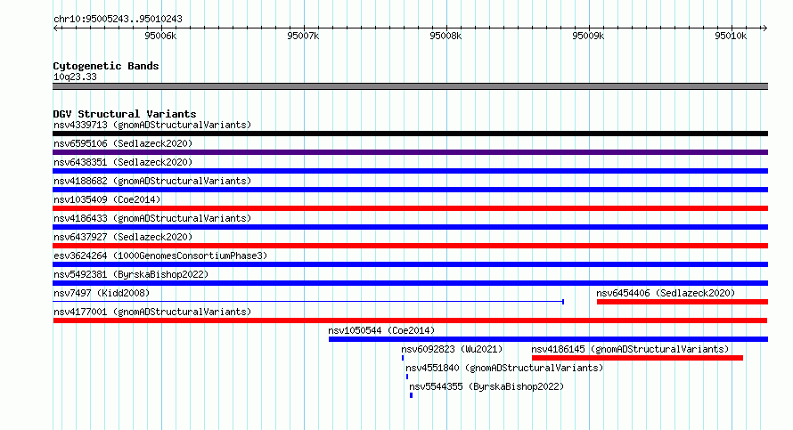793x430 pixels.
Task: Open nsv7497 (Kidd2008) label
Action: coord(102,293)
